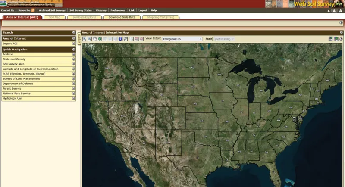The height and width of the screenshot is (187, 345).
Task: Expand the Search panel
Action: point(74,32)
